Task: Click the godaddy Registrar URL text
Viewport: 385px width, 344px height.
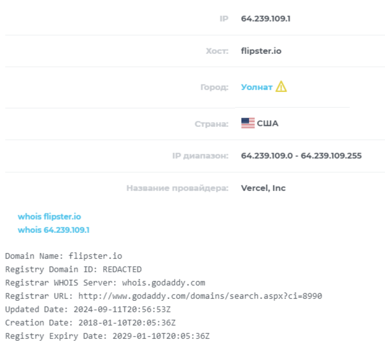Action: [201, 296]
